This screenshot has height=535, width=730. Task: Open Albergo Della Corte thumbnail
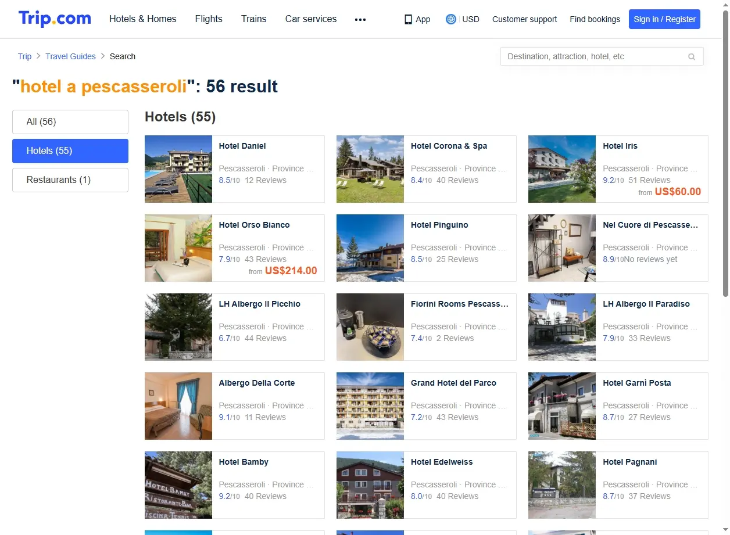178,406
